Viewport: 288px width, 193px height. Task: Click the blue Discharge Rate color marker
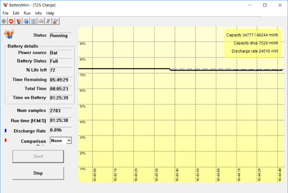(6, 131)
